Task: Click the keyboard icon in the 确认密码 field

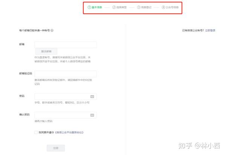Action: (x=92, y=115)
